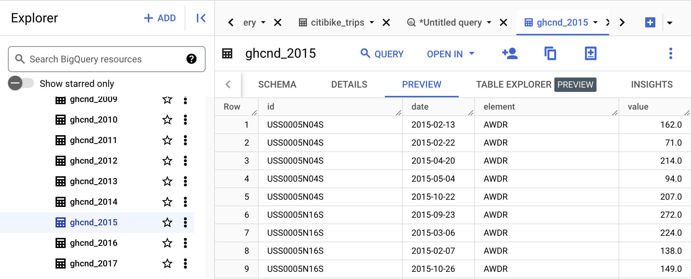Open actions menu for ghcnd_2012
This screenshot has height=279, width=691.
point(185,161)
